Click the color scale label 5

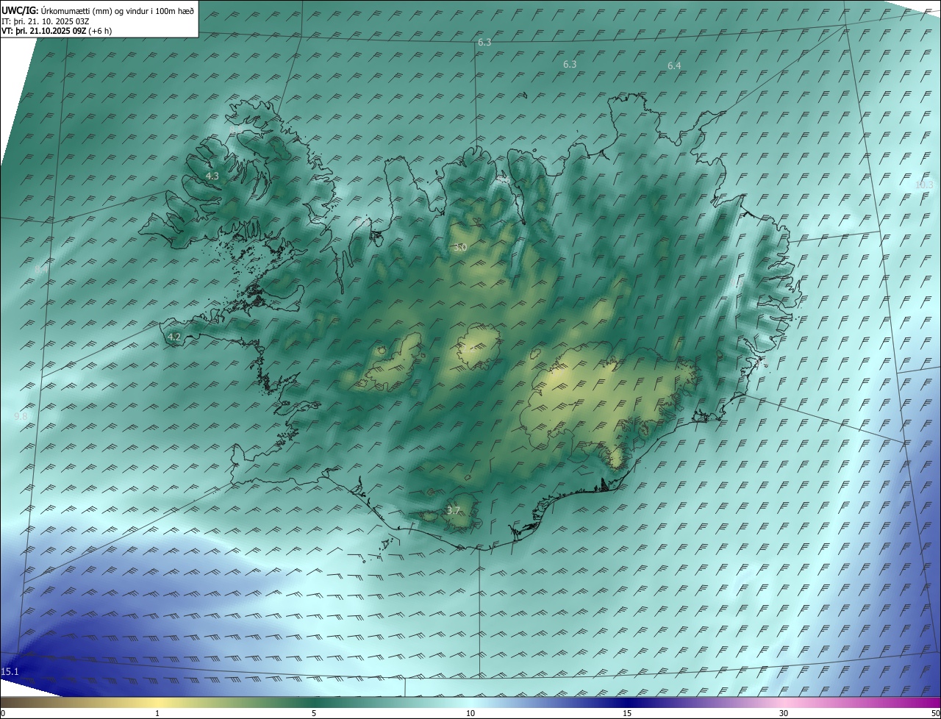314,713
